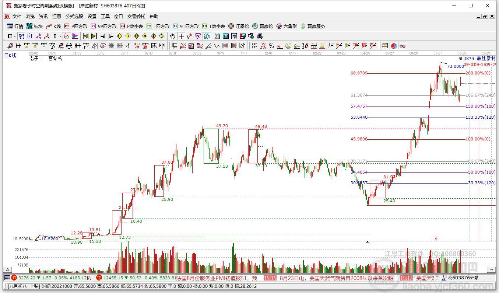Open the 文件 menu
This screenshot has width=499, height=293.
(17, 17)
